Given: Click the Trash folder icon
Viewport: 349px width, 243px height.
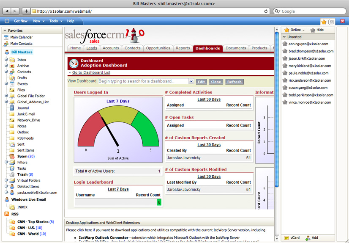Looking at the screenshot, I should coord(12,174).
